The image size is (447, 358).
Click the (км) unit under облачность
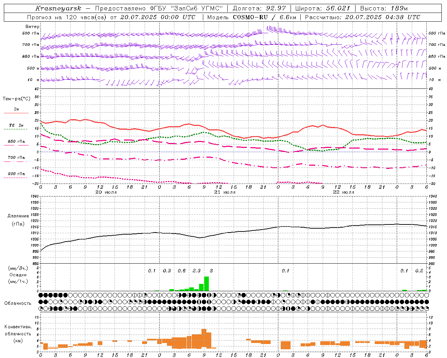click(x=18, y=340)
